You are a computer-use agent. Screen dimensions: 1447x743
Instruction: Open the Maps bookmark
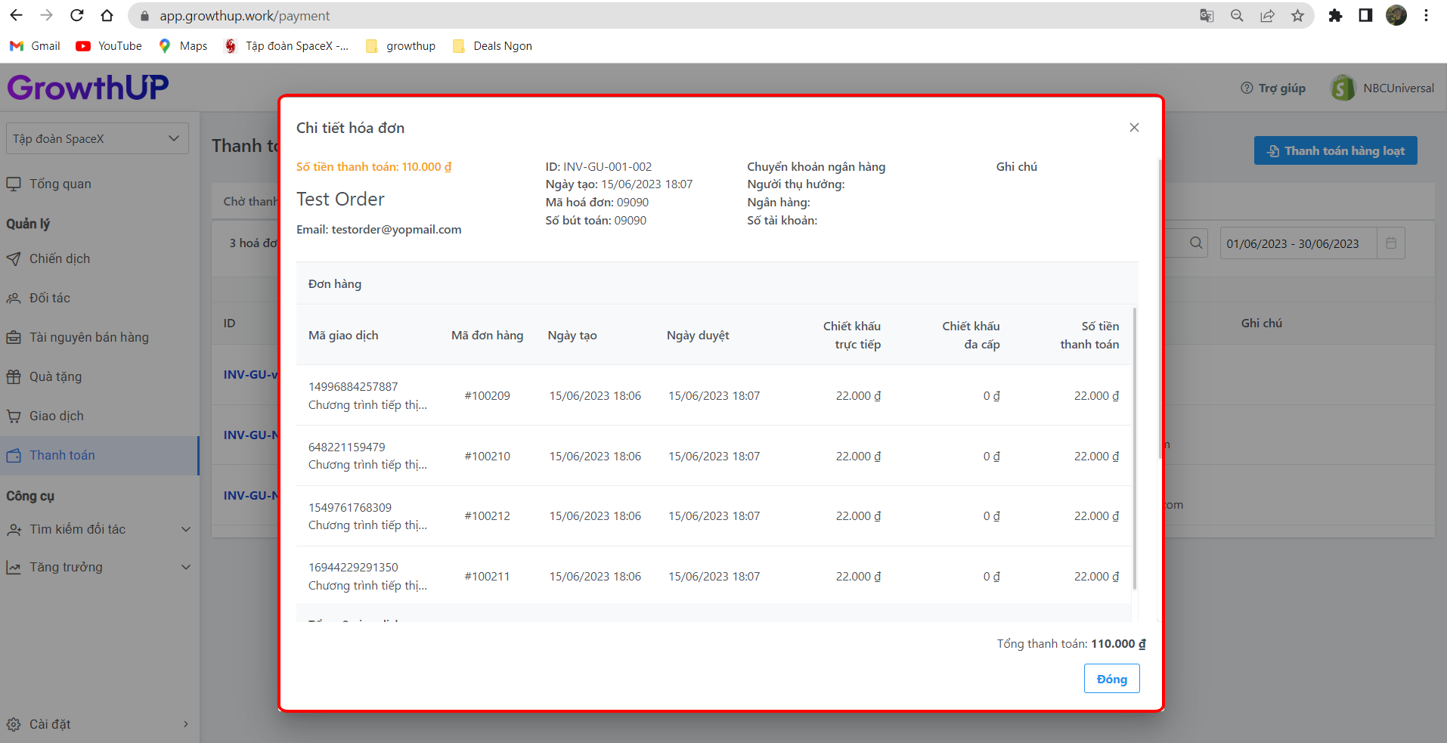point(182,46)
